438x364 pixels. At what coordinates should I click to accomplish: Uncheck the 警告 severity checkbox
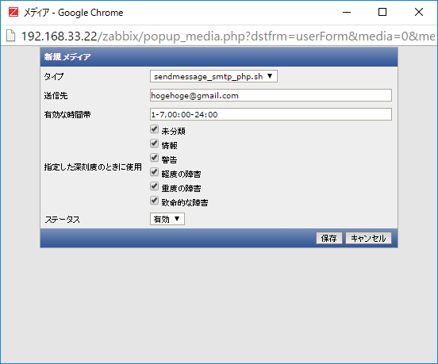click(x=154, y=158)
